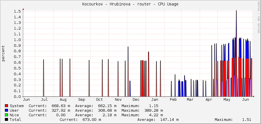Click Total average value '147.14 m'

point(169,119)
